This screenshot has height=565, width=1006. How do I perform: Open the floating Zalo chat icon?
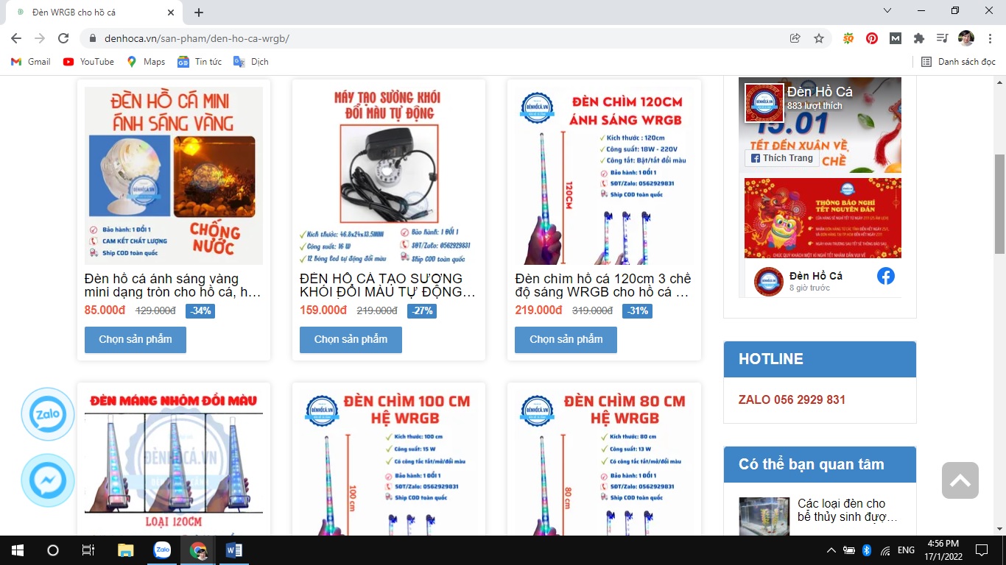point(48,414)
